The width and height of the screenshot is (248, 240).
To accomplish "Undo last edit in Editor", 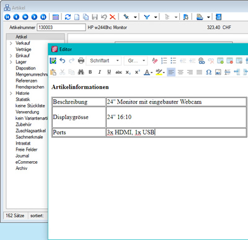I will (62, 61).
